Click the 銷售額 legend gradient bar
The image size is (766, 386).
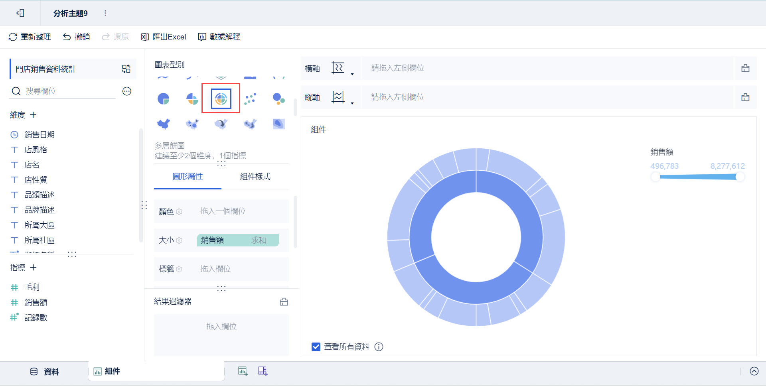[698, 177]
